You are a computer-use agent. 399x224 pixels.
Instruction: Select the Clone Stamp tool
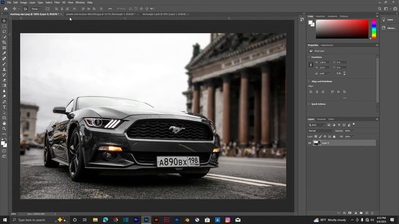tap(4, 69)
